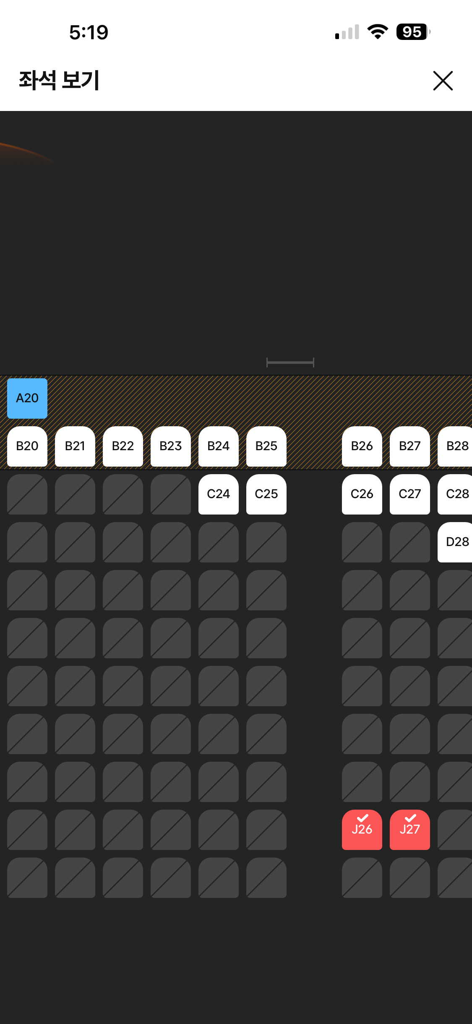Pick seat B20
This screenshot has width=472, height=1024.
pyautogui.click(x=27, y=446)
